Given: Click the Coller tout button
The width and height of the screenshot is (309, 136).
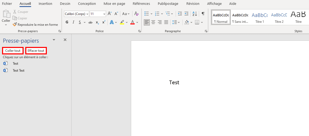Looking at the screenshot, I should (13, 51).
